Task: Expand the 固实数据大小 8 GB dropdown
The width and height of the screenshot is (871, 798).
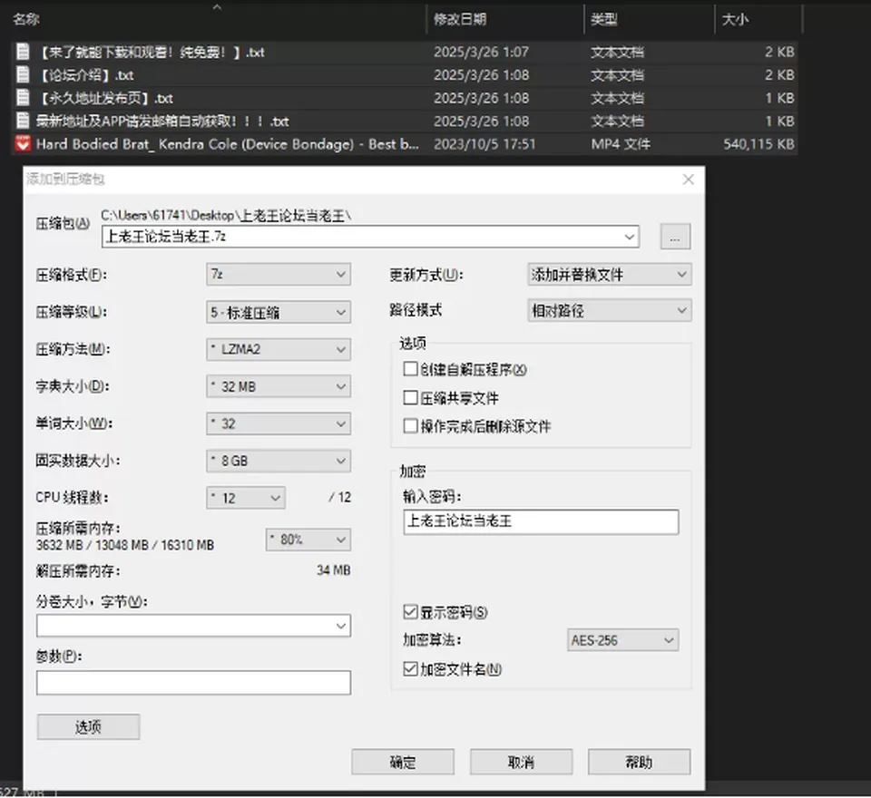Action: coord(279,461)
